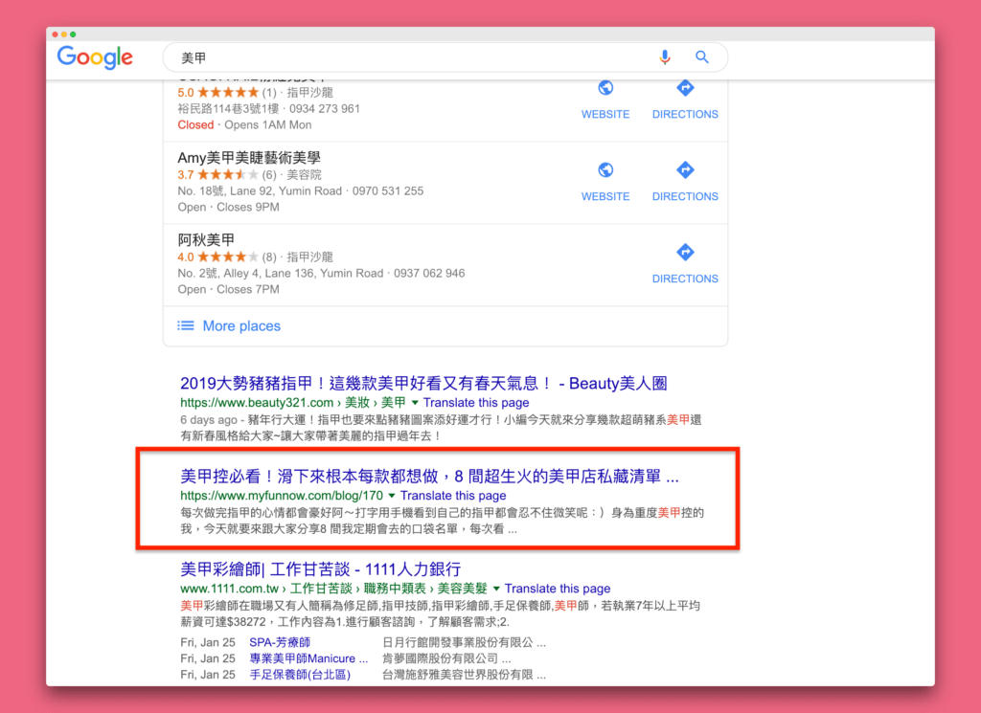
Task: Click the magnifying glass search icon
Action: pyautogui.click(x=702, y=57)
